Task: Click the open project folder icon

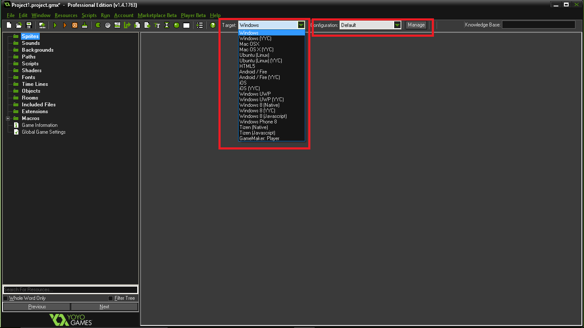Action: click(x=19, y=25)
